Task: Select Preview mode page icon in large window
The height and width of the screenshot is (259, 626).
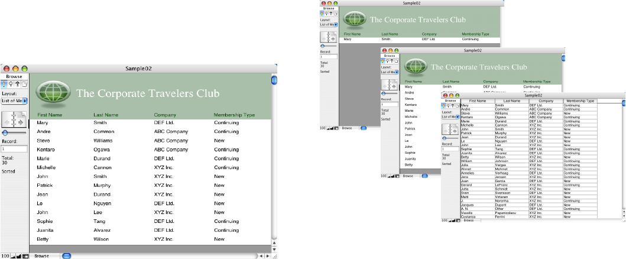Action: pos(24,84)
